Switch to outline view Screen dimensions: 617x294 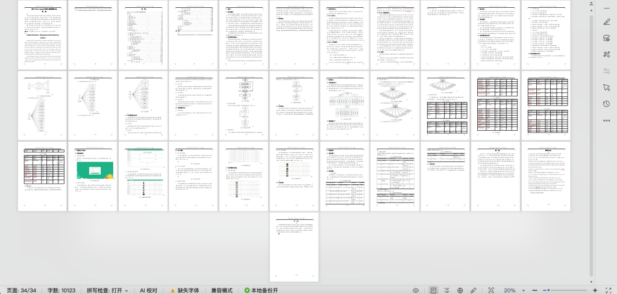(446, 290)
